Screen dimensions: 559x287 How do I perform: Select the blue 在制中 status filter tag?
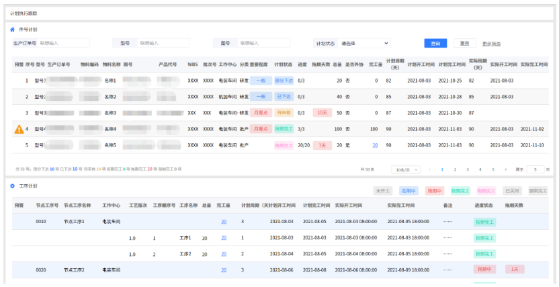(x=408, y=191)
